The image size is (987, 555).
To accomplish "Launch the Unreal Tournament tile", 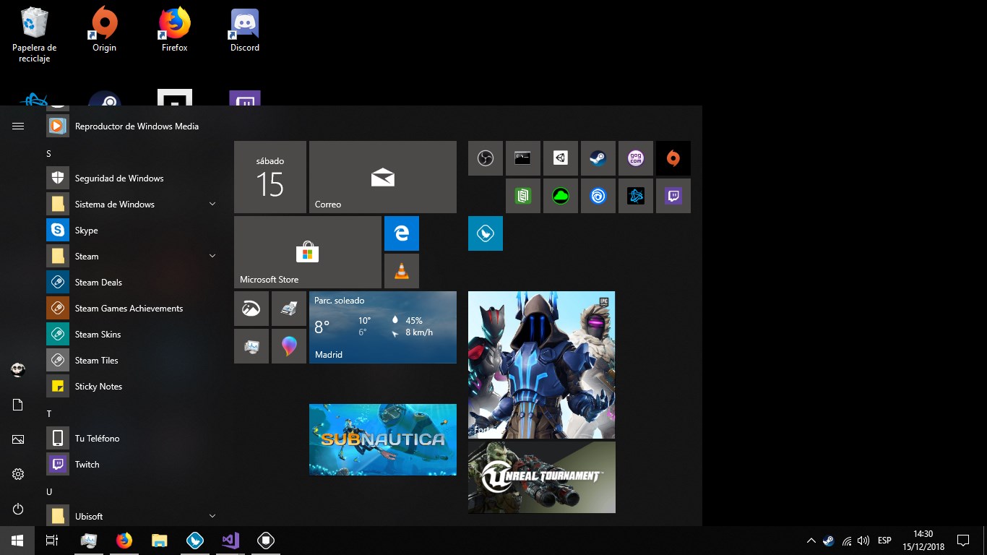I will pyautogui.click(x=542, y=478).
